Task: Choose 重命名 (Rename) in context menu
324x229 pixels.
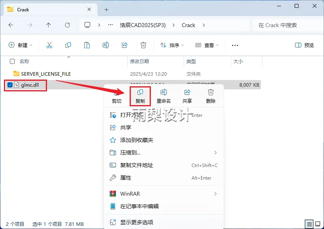Action: click(164, 96)
